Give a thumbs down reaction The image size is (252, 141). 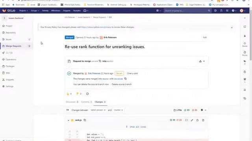[79, 94]
